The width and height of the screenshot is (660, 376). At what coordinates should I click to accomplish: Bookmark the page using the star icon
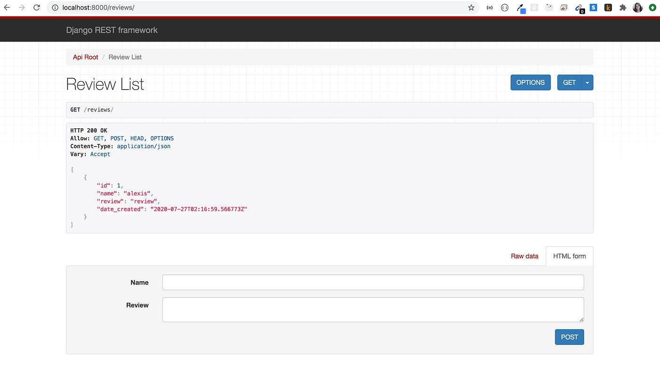tap(470, 7)
